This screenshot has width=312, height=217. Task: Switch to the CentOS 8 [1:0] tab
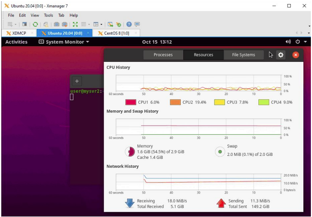(x=116, y=33)
